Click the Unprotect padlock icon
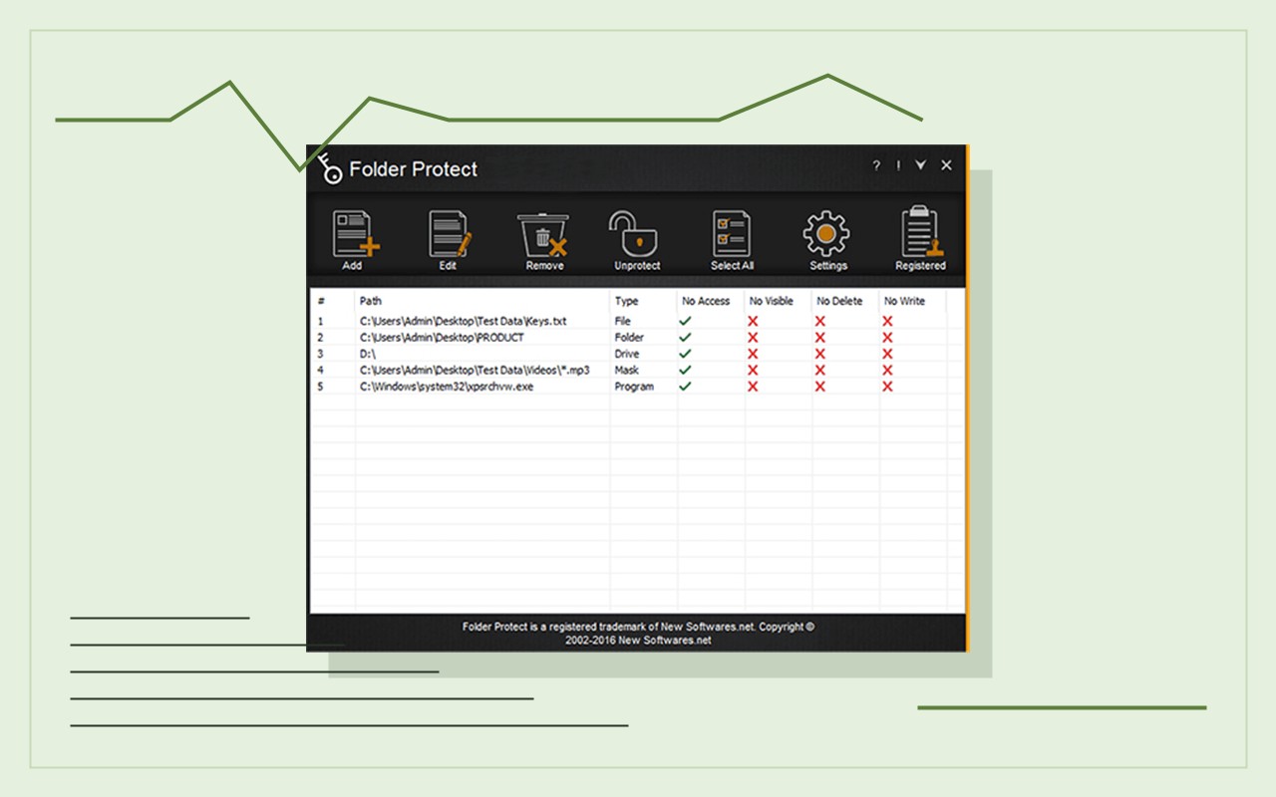The image size is (1276, 797). click(635, 235)
